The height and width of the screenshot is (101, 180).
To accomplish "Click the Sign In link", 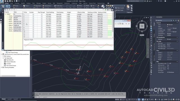I will click(150, 1).
